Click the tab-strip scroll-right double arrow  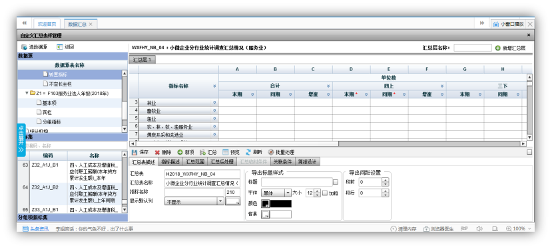pyautogui.click(x=482, y=23)
